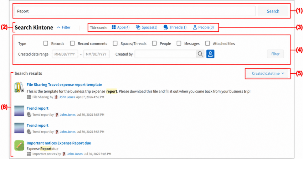
Task: Show Apps(4) title search results
Action: (120, 27)
